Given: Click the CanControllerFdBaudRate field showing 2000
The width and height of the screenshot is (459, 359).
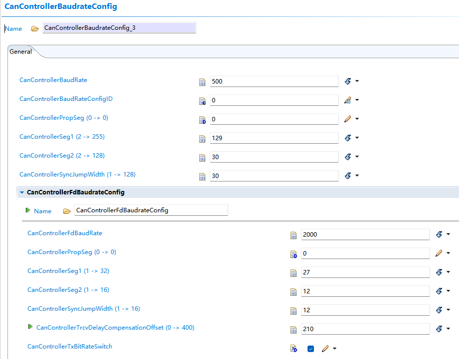Looking at the screenshot, I should pos(365,234).
